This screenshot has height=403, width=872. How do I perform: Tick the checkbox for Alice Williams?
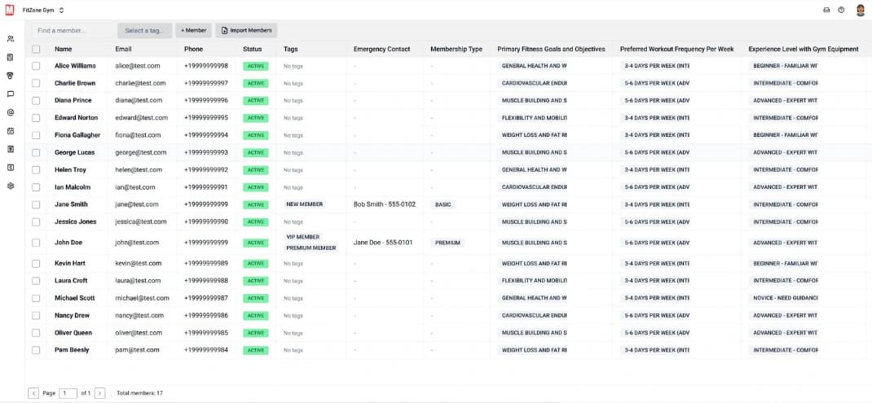pyautogui.click(x=36, y=66)
